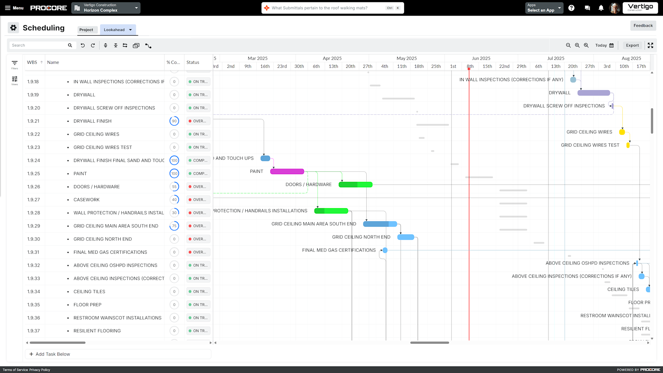Export the schedule
The height and width of the screenshot is (373, 663).
pyautogui.click(x=632, y=45)
